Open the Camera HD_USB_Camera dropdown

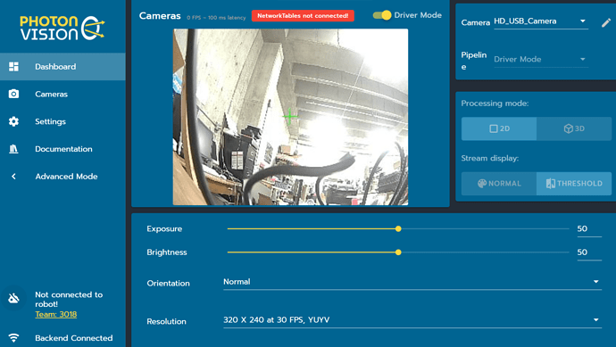(x=541, y=21)
